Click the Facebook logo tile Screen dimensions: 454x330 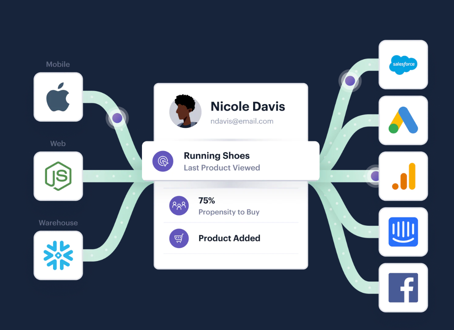[x=403, y=288]
